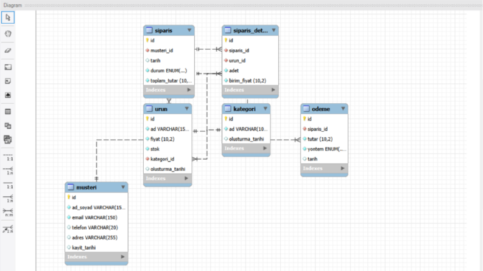
Task: Click the siparis table title
Action: tap(163, 30)
